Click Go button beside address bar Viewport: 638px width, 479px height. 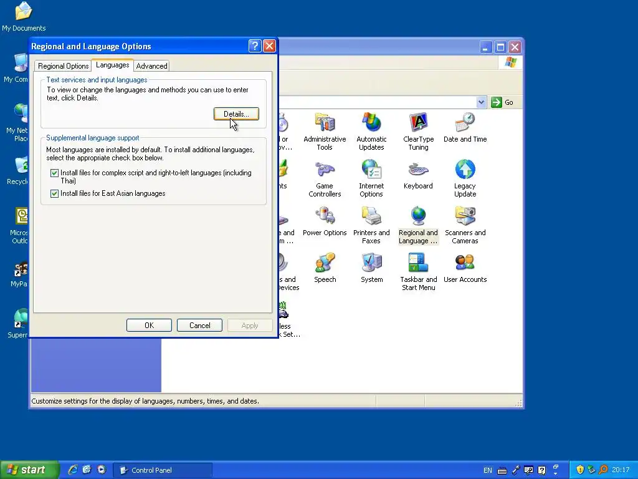[502, 102]
